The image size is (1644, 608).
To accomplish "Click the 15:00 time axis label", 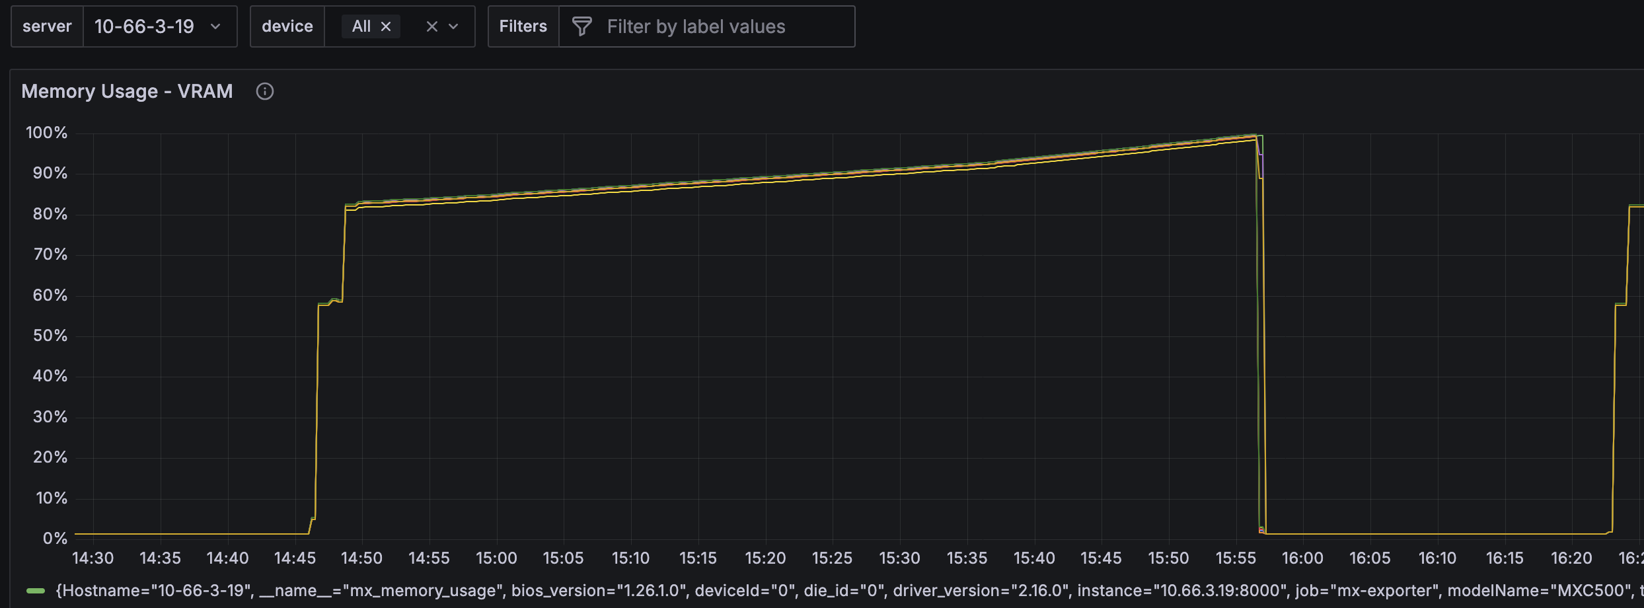I will (496, 558).
